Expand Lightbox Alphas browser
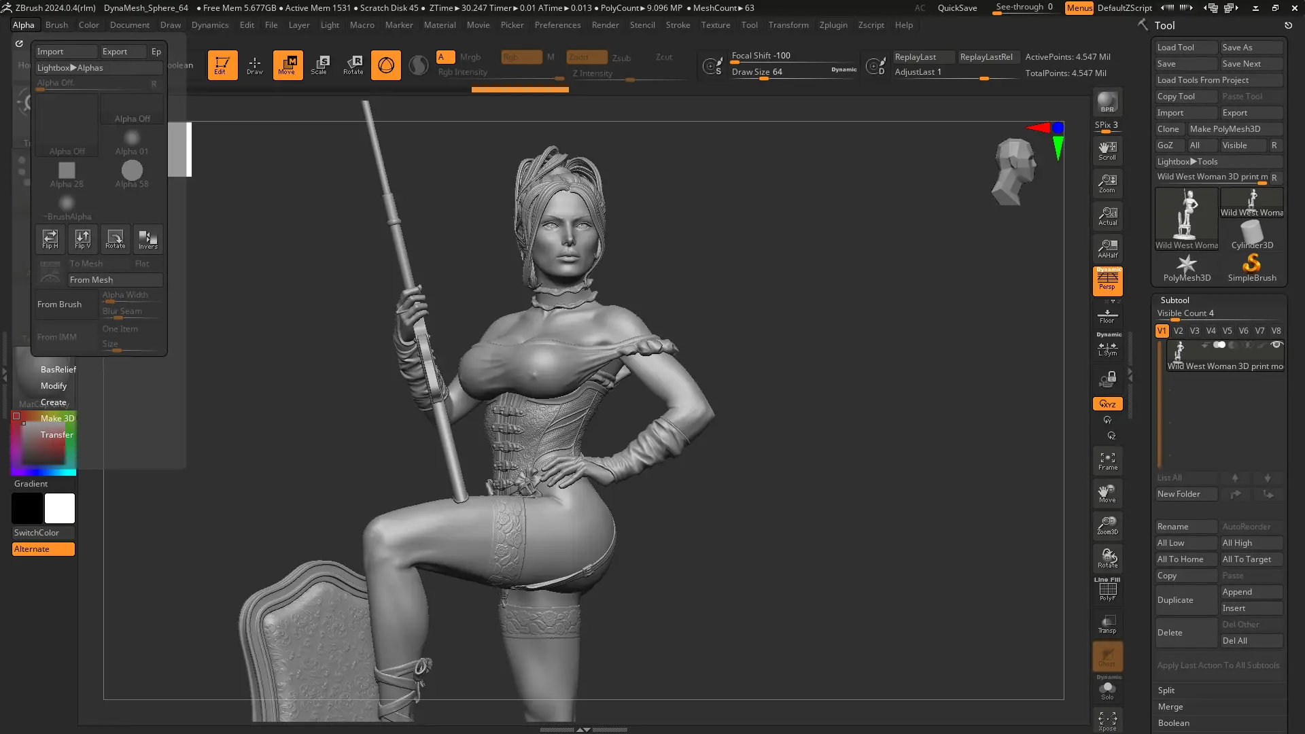The width and height of the screenshot is (1305, 734). click(70, 68)
